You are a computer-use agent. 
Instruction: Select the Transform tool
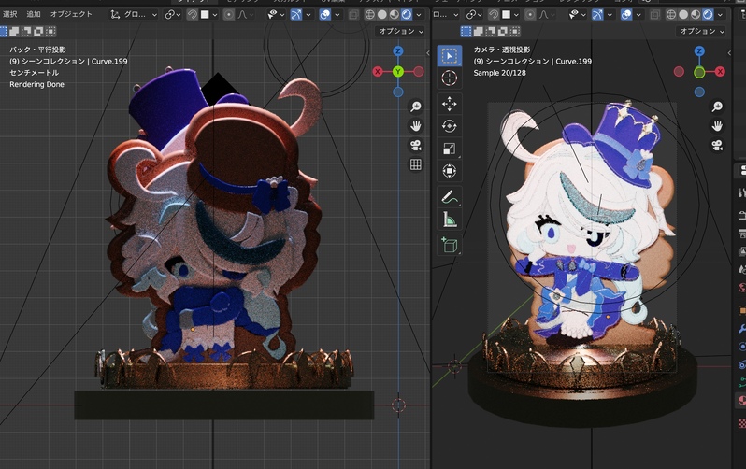click(449, 171)
